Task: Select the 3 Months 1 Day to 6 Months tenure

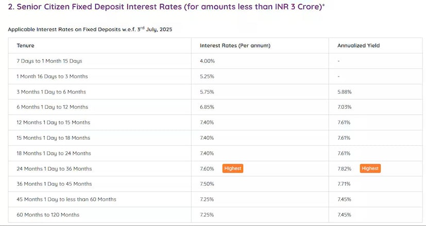Action: click(52, 92)
